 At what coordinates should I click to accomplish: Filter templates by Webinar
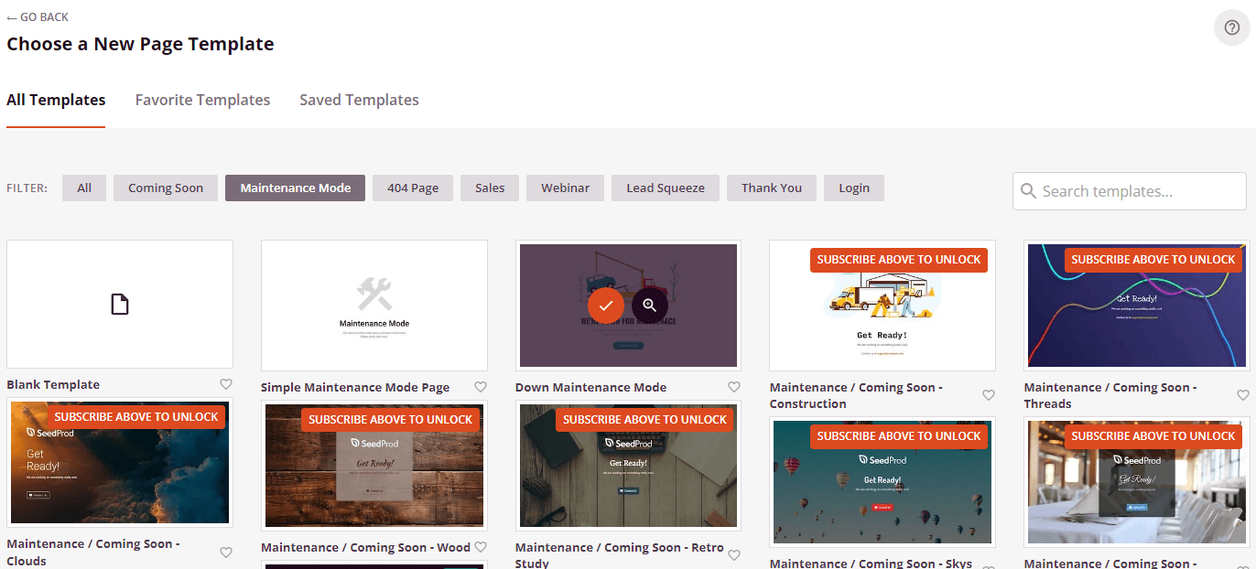click(565, 188)
